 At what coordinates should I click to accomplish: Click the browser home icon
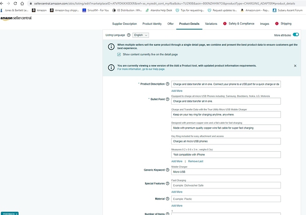22,4
